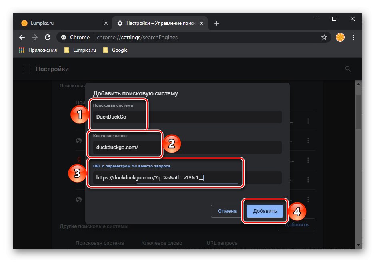The width and height of the screenshot is (375, 262).
Task: Open Chrome's three-dot customization menu
Action: [x=353, y=37]
